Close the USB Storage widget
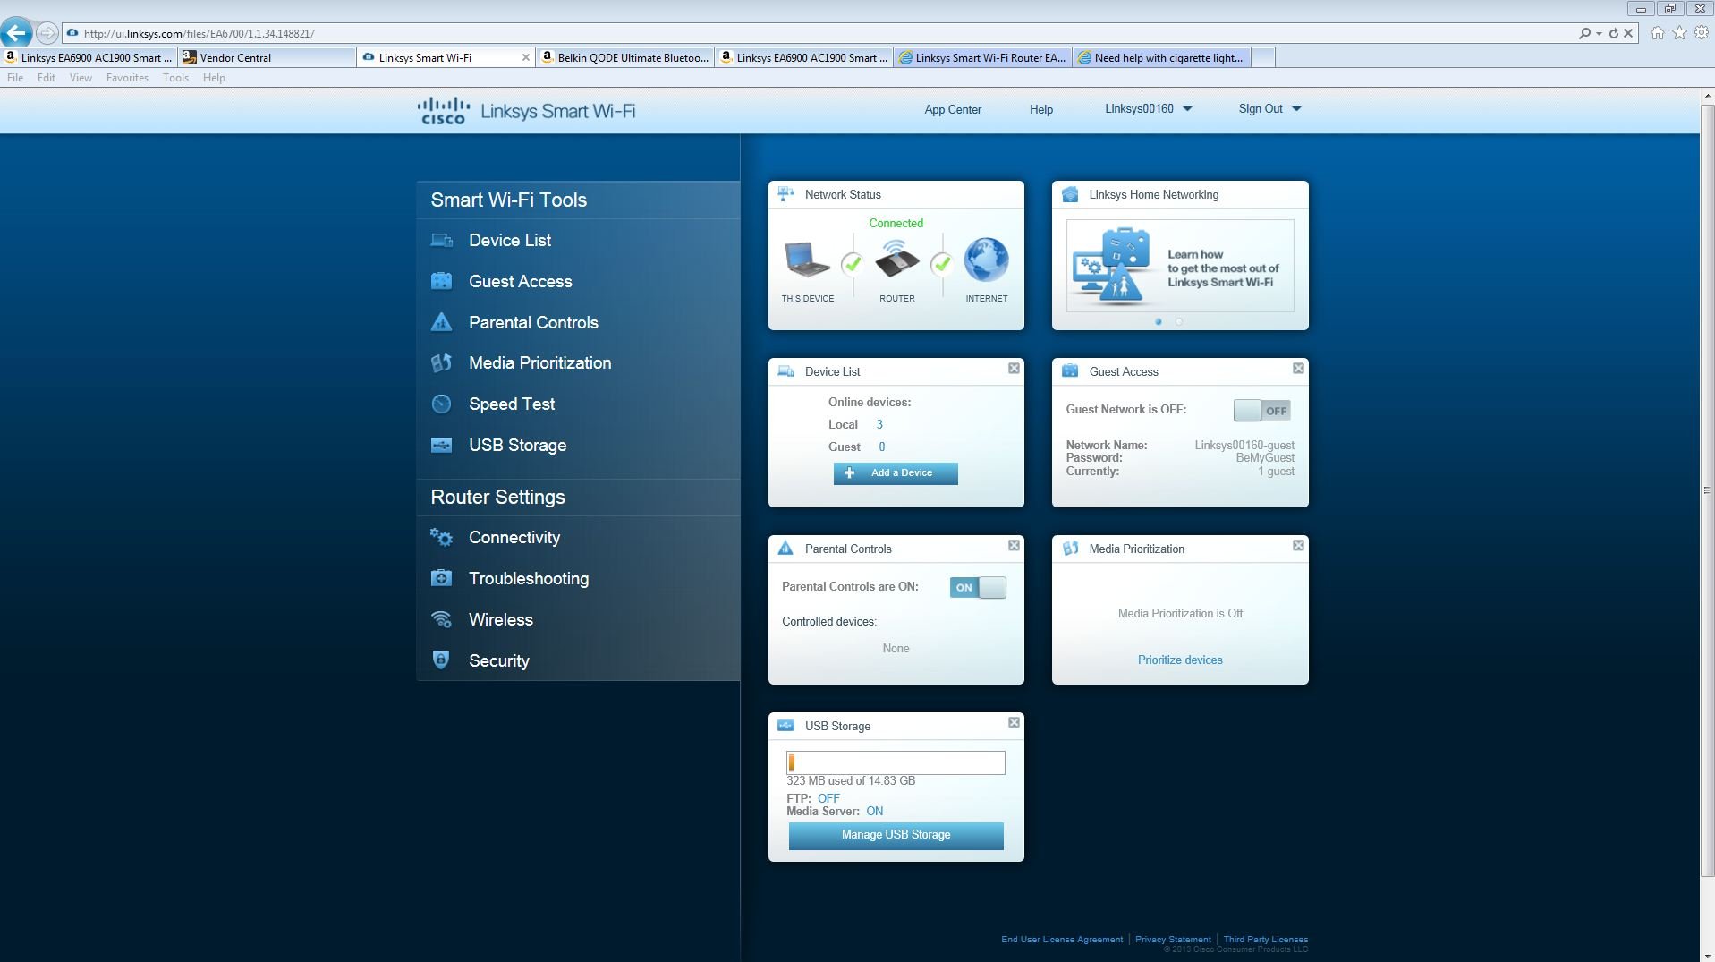Viewport: 1715px width, 962px height. (1014, 723)
